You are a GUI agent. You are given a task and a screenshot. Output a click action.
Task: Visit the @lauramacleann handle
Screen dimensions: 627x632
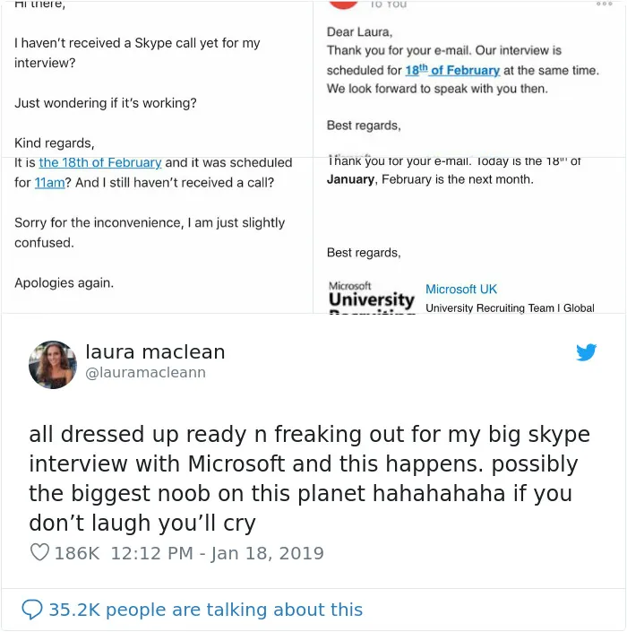[x=145, y=372]
